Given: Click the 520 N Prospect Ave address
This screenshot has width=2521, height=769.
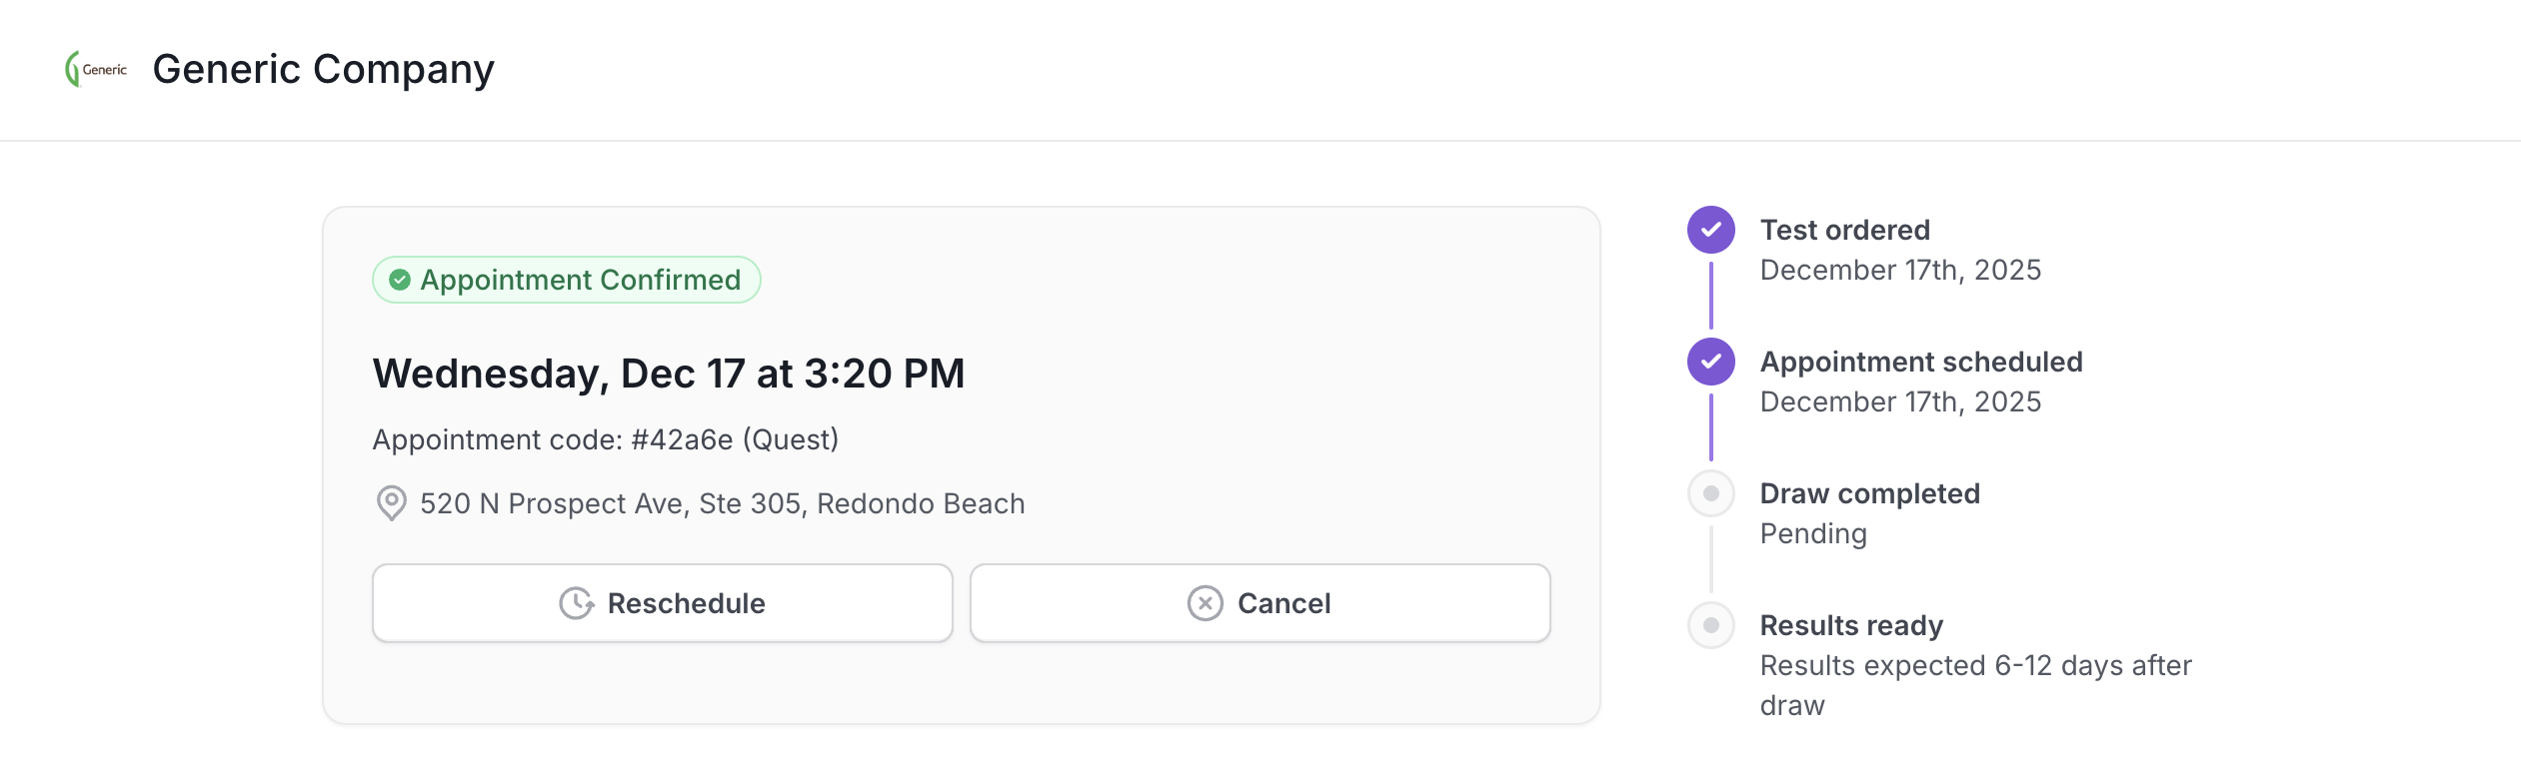Looking at the screenshot, I should point(722,503).
